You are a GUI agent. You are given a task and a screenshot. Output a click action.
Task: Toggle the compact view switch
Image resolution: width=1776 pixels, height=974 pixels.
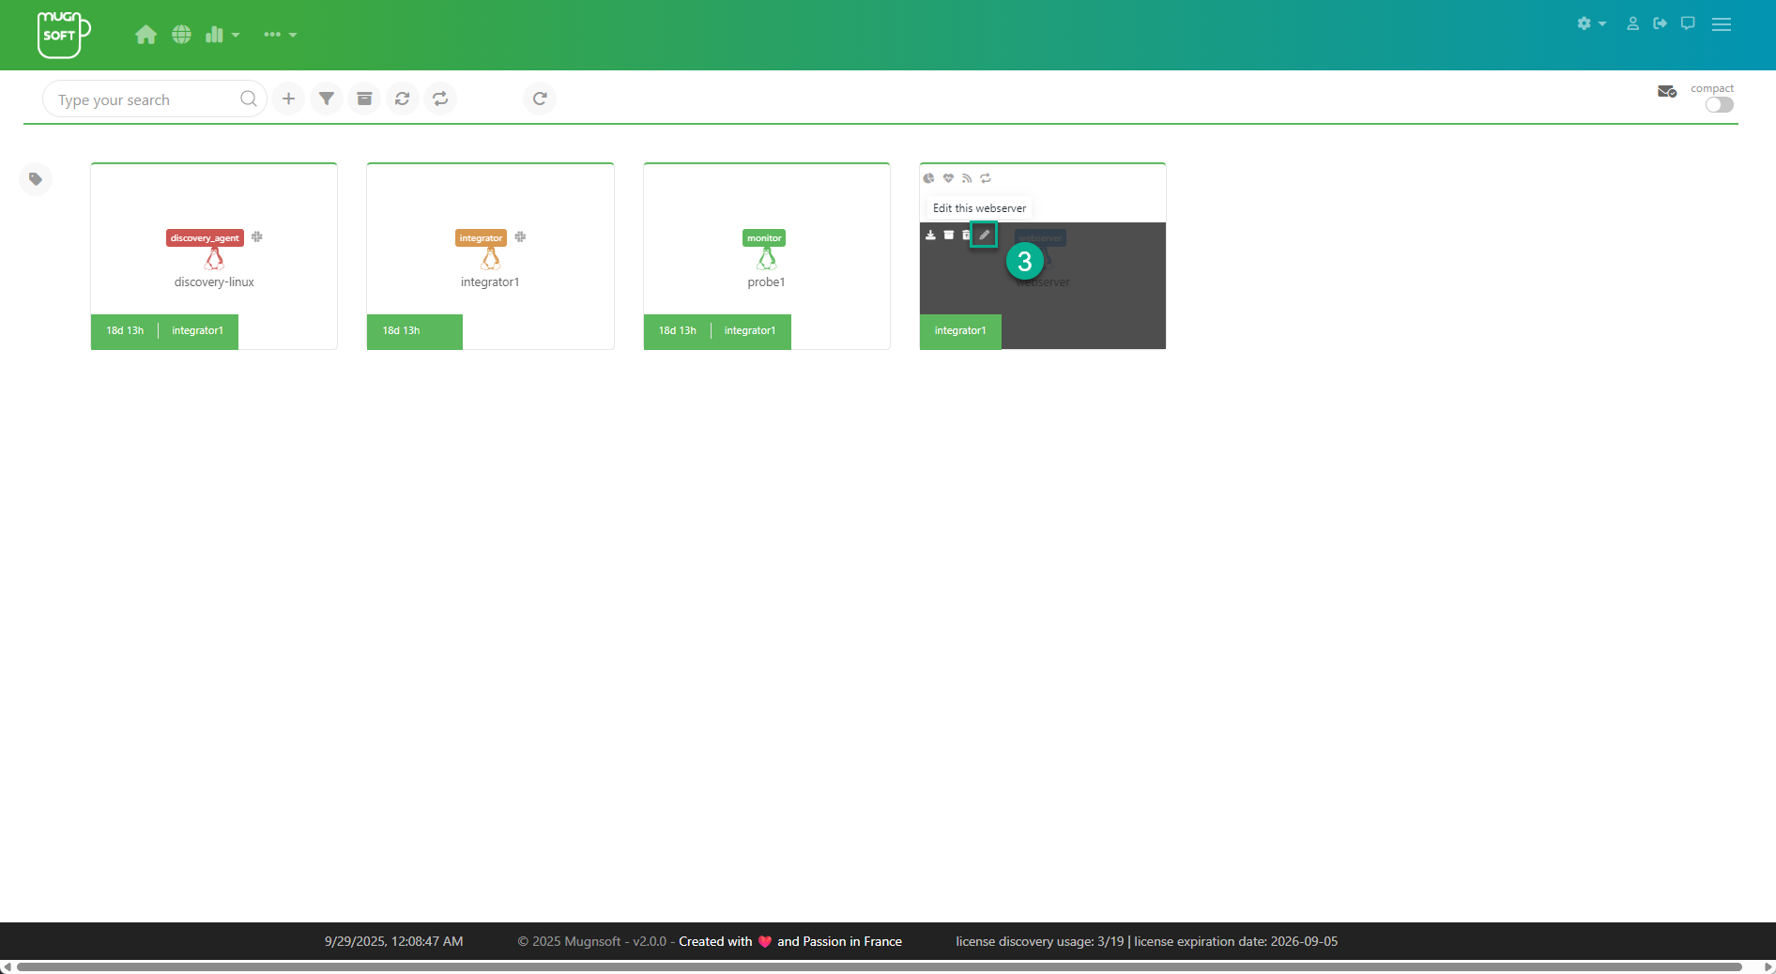(1719, 105)
